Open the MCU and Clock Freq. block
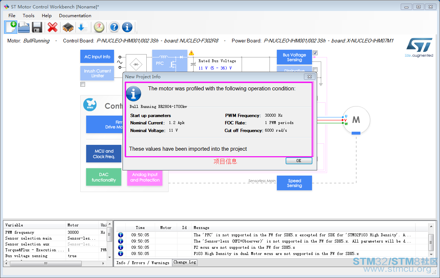 (104, 154)
